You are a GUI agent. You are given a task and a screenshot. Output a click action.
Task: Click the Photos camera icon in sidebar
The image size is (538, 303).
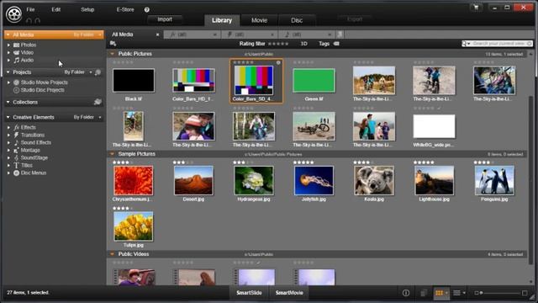(16, 45)
